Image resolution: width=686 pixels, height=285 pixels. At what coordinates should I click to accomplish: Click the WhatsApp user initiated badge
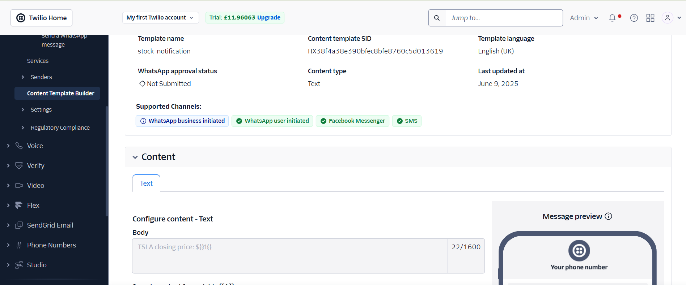point(272,121)
